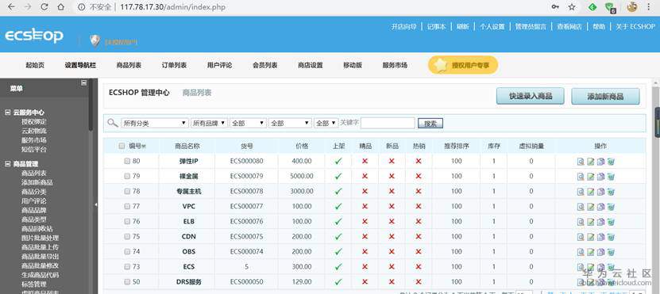Viewport: 660px width, 294px height.
Task: Click the 快速录入商品 button
Action: pos(531,96)
